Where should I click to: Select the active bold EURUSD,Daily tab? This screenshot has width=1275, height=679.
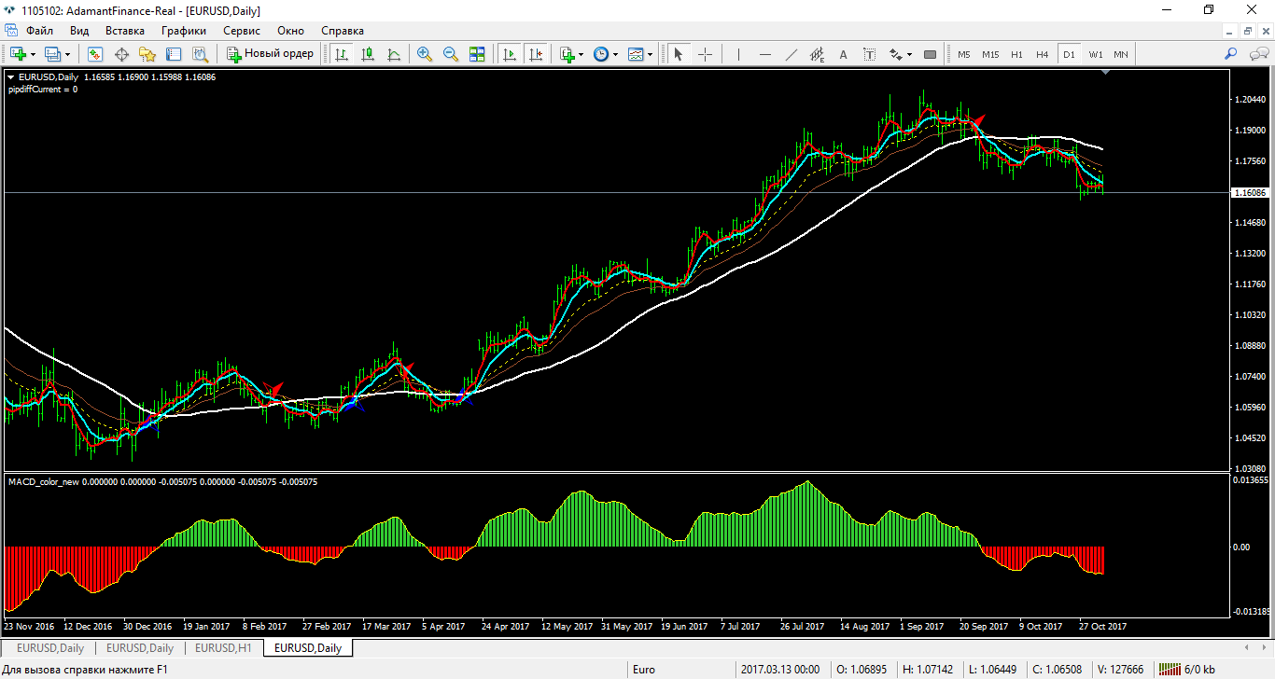(308, 647)
